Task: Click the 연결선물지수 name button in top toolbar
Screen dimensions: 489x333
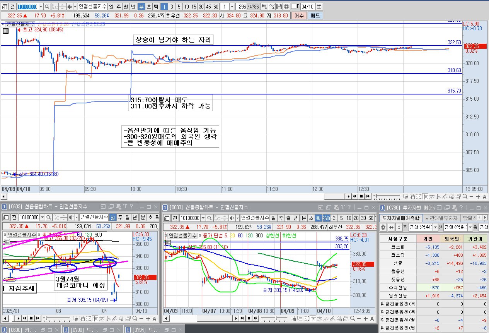Action: click(x=93, y=7)
